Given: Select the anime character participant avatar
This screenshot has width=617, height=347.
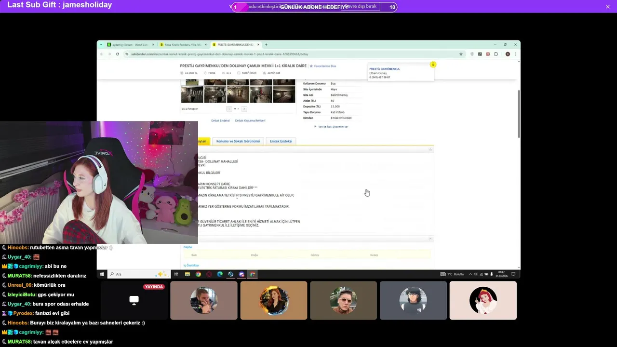Looking at the screenshot, I should [x=413, y=300].
